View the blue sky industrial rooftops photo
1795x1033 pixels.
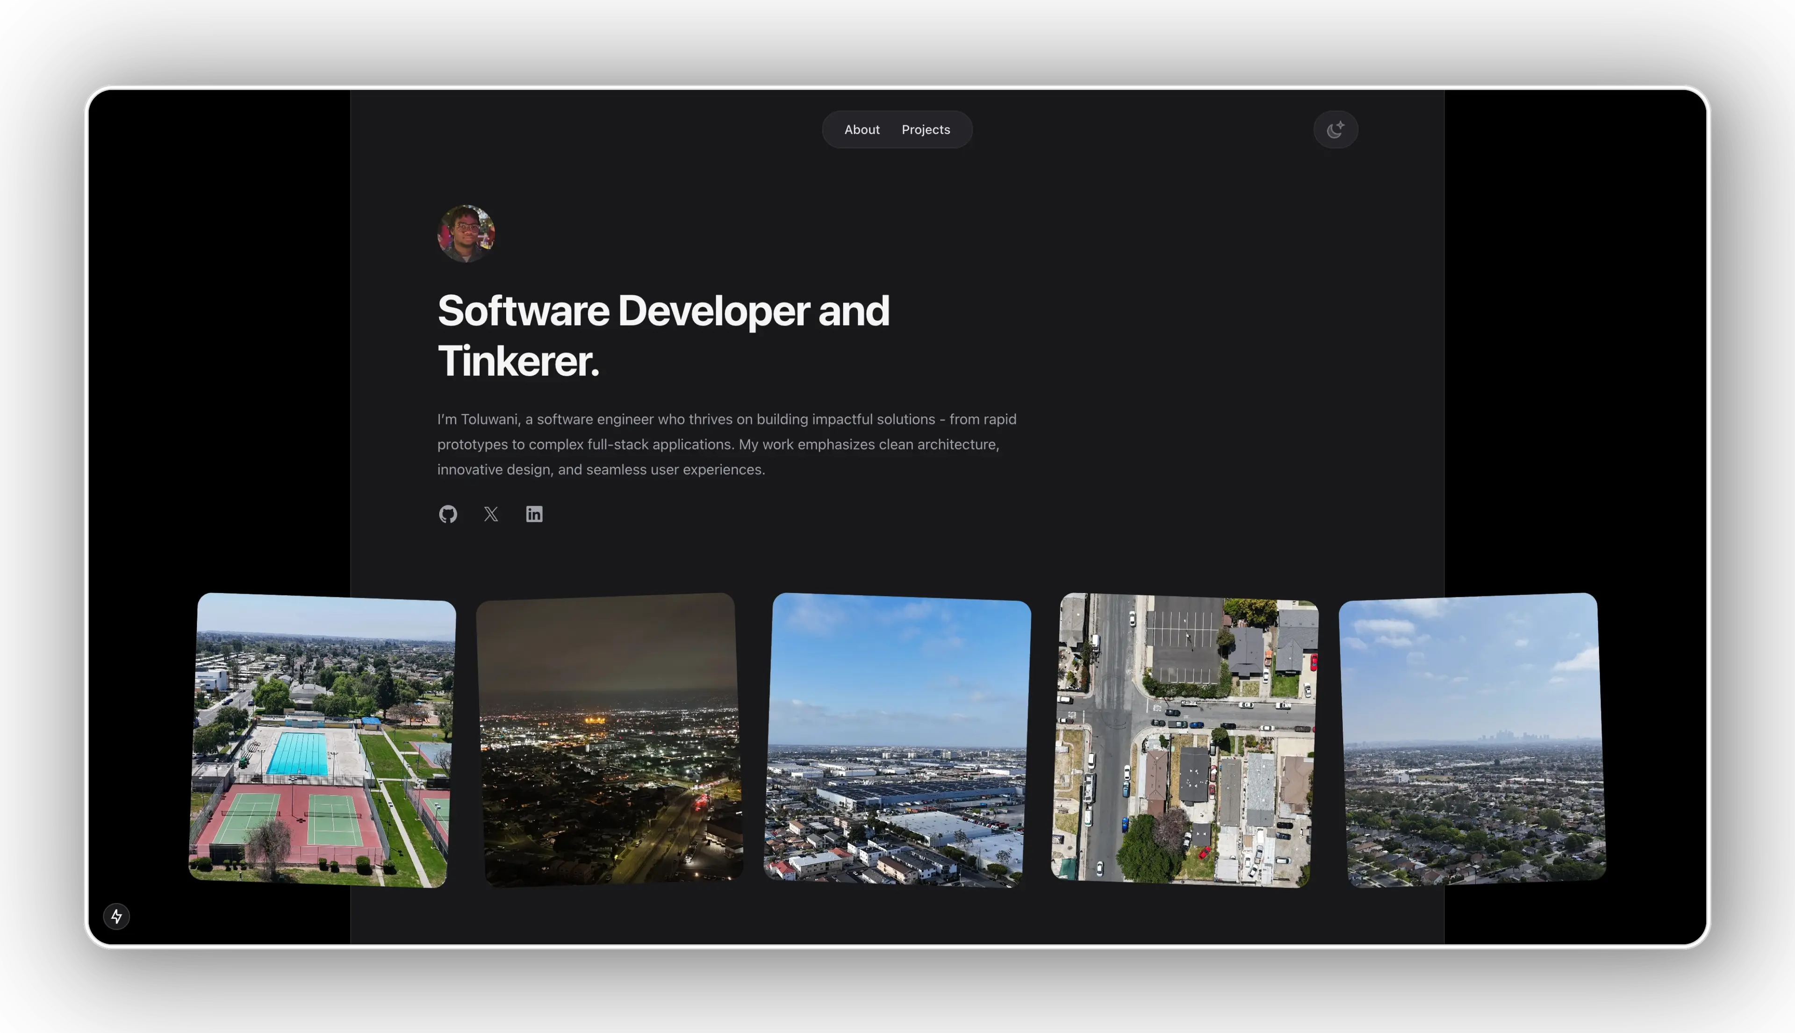[x=897, y=740]
